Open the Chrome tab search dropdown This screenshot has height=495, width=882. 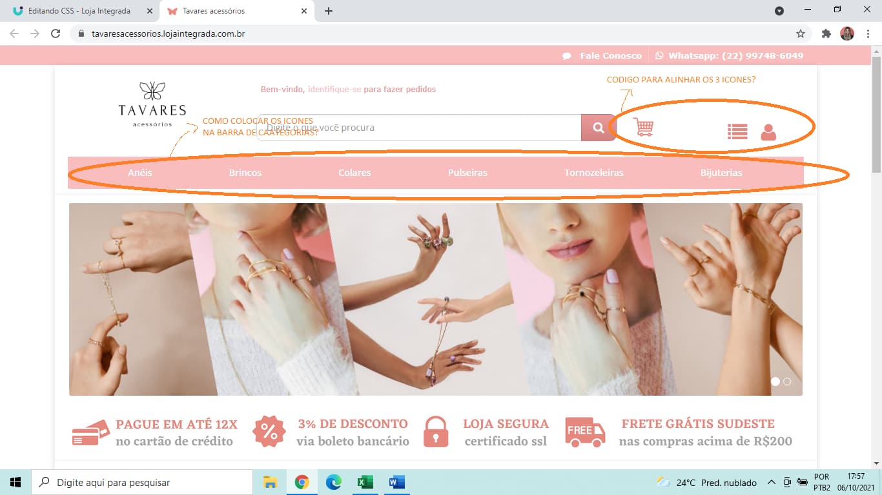point(779,10)
